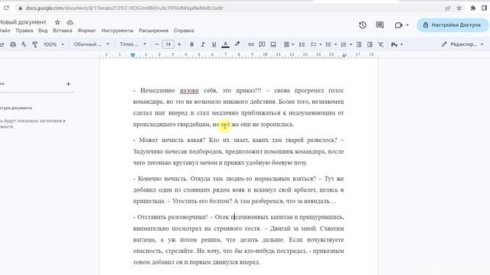Image resolution: width=490 pixels, height=275 pixels.
Task: Open the 100% zoom dropdown
Action: point(54,44)
